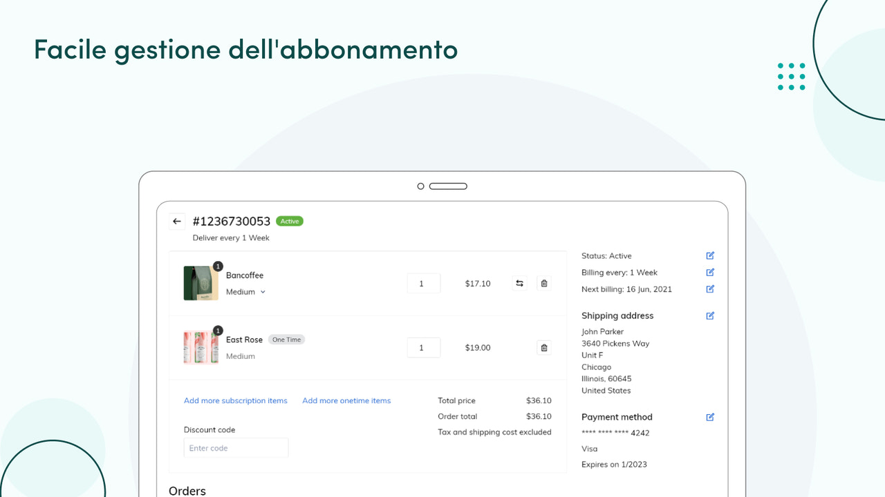Click the United States country line

606,390
